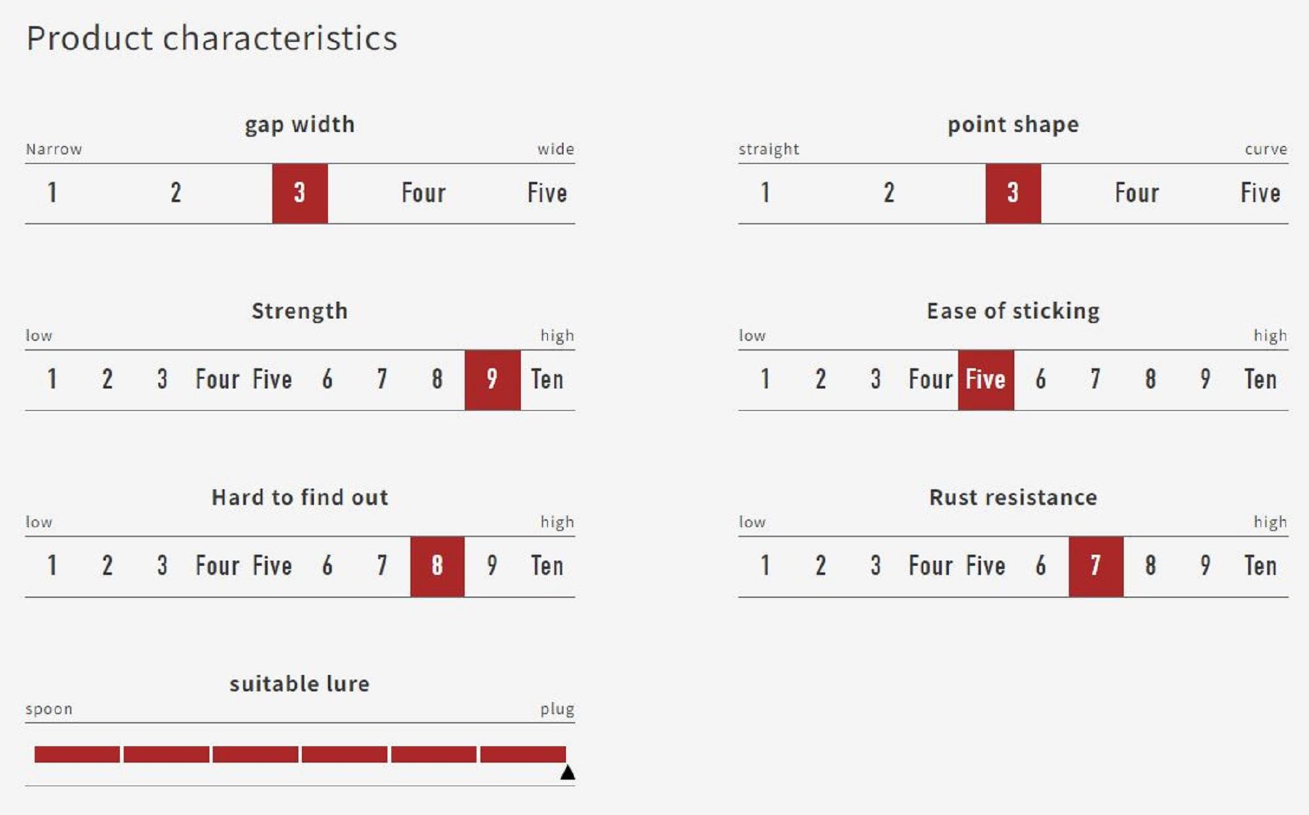Click the Rust resistance section title

pos(1013,498)
